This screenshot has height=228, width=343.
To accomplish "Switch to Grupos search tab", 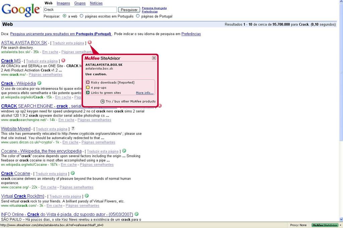I will [x=80, y=3].
